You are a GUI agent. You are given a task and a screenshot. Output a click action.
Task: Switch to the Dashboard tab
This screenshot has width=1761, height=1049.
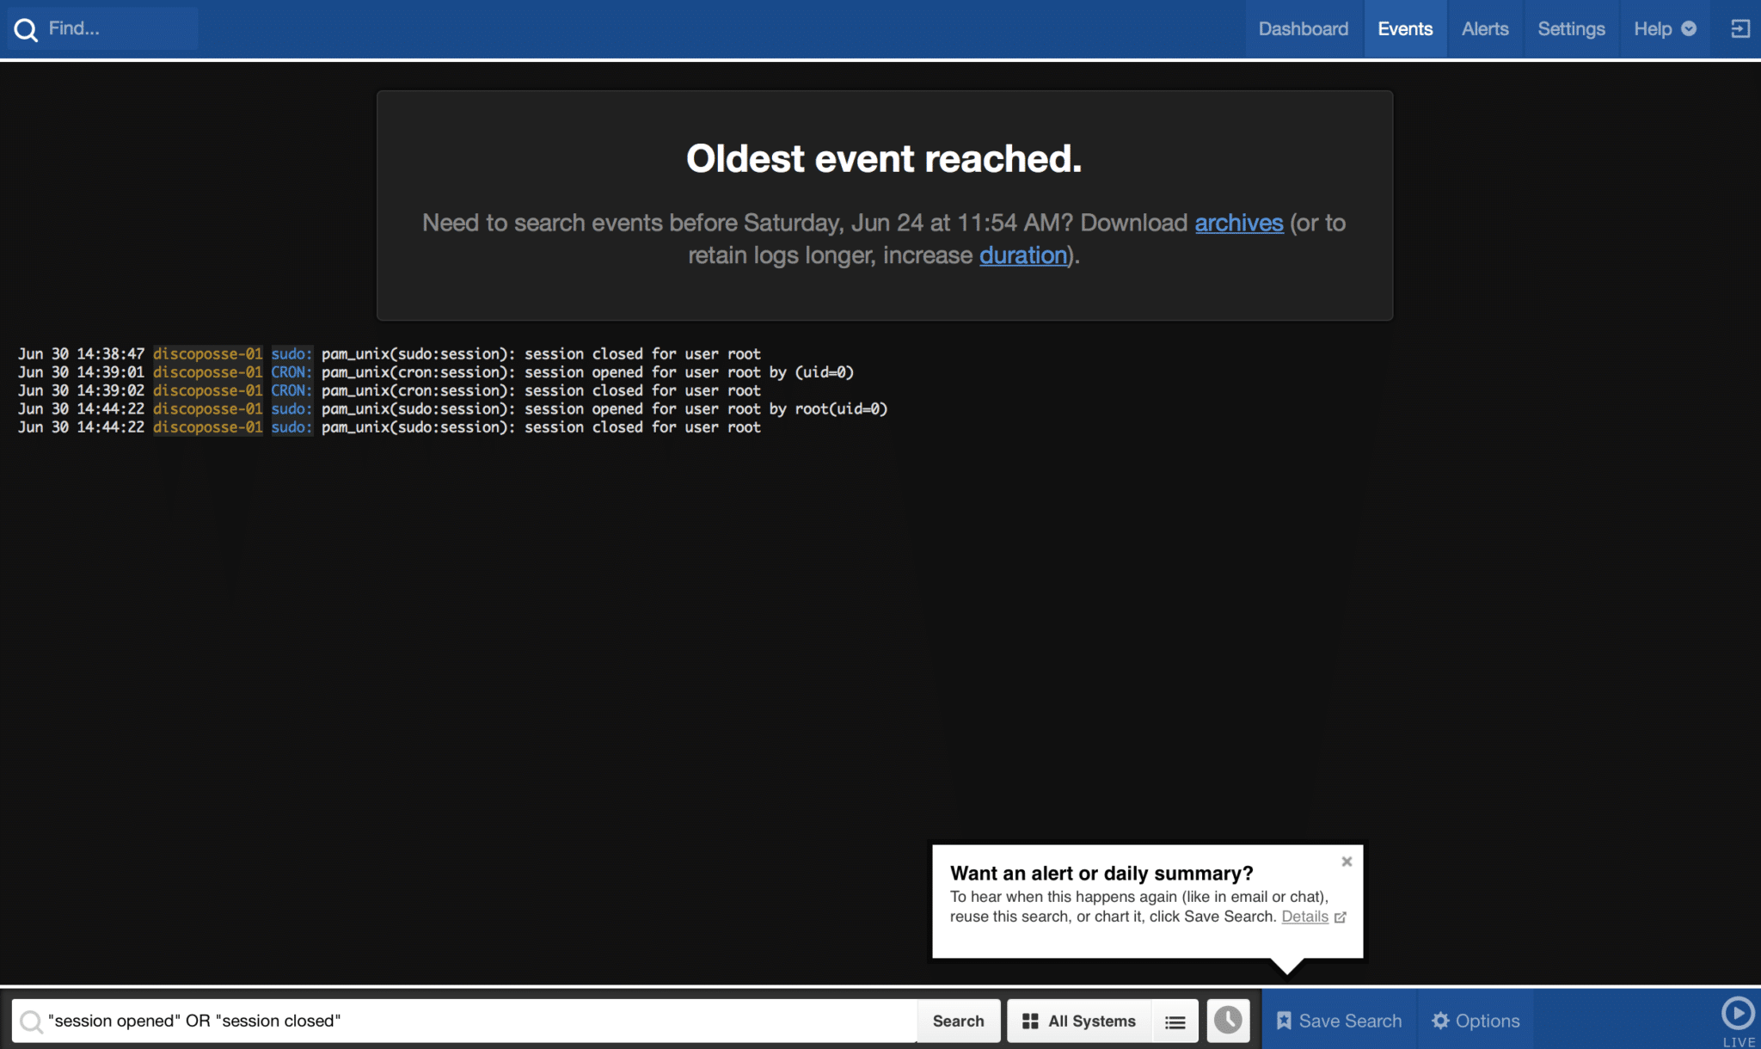[1303, 29]
